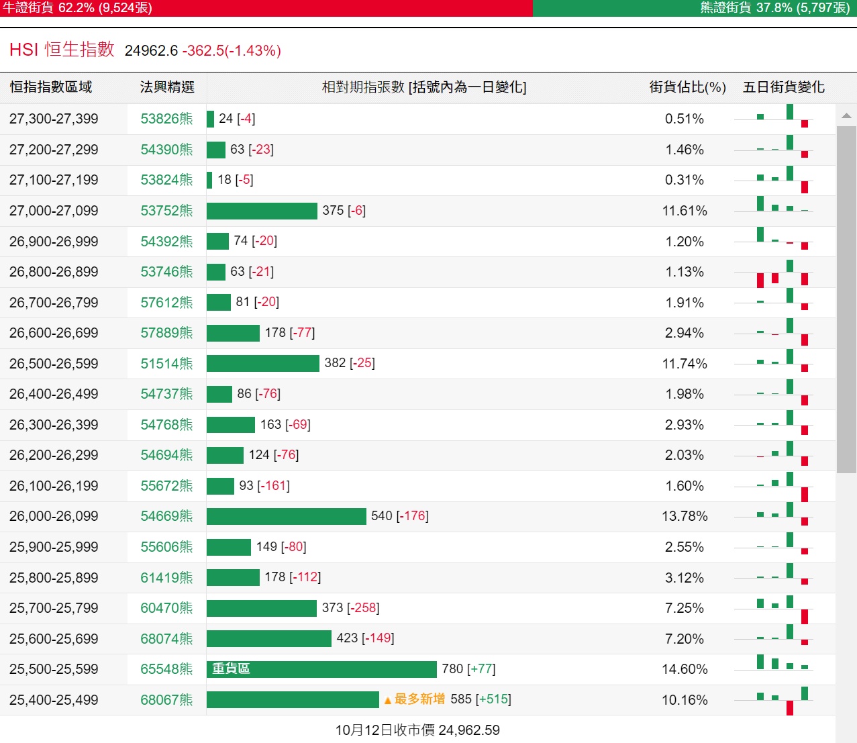Viewport: 857px width, 743px height.
Task: Click the 五日街貨變化 column header
Action: [784, 87]
